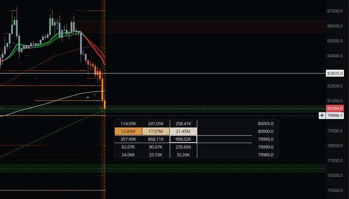Viewport: 349px width, 199px height.
Task: Click the 62.07K cell
Action: coord(128,147)
